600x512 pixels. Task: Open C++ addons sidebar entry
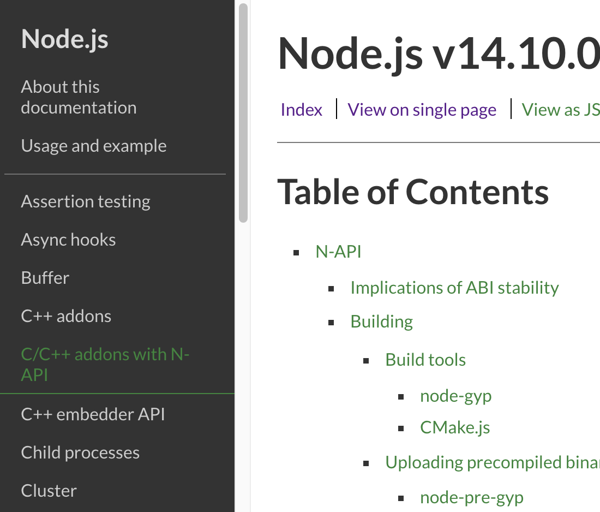click(66, 316)
